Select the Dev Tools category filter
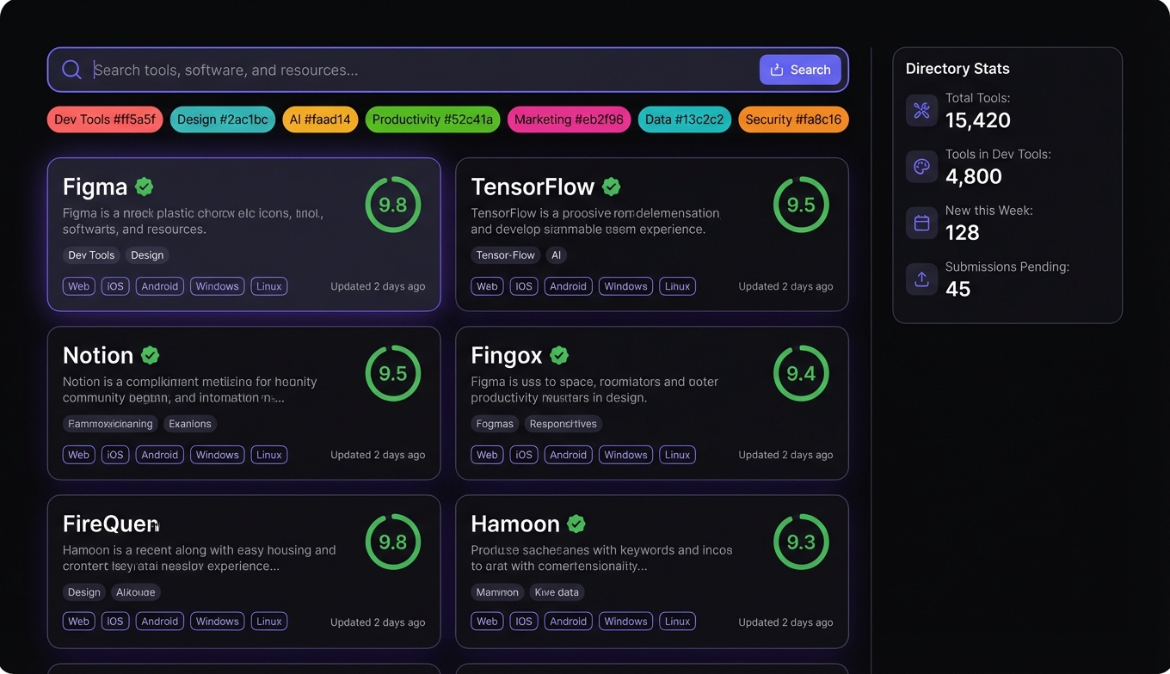 coord(105,119)
